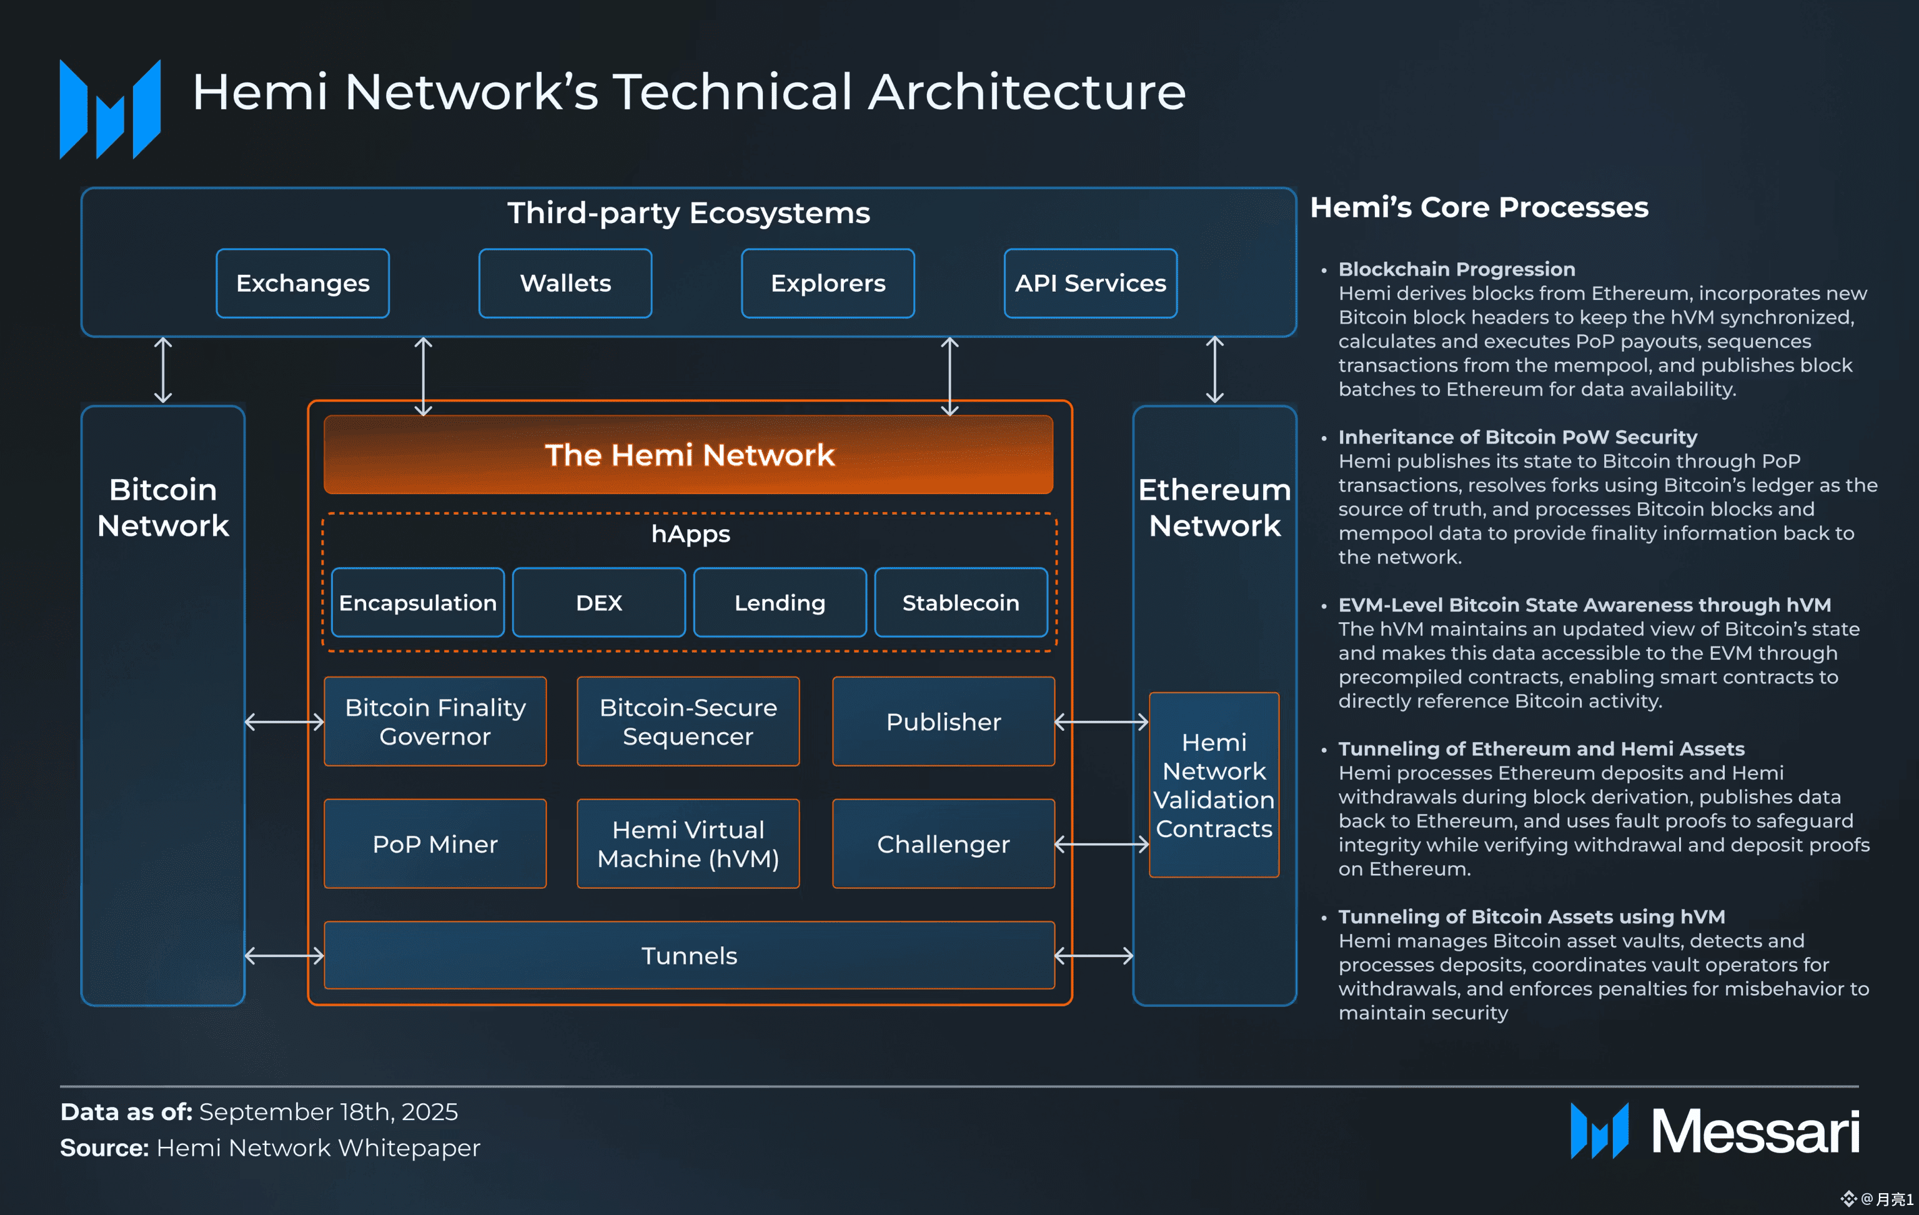1919x1215 pixels.
Task: Click the arrow between Publisher and Validation Contracts
Action: point(1101,722)
